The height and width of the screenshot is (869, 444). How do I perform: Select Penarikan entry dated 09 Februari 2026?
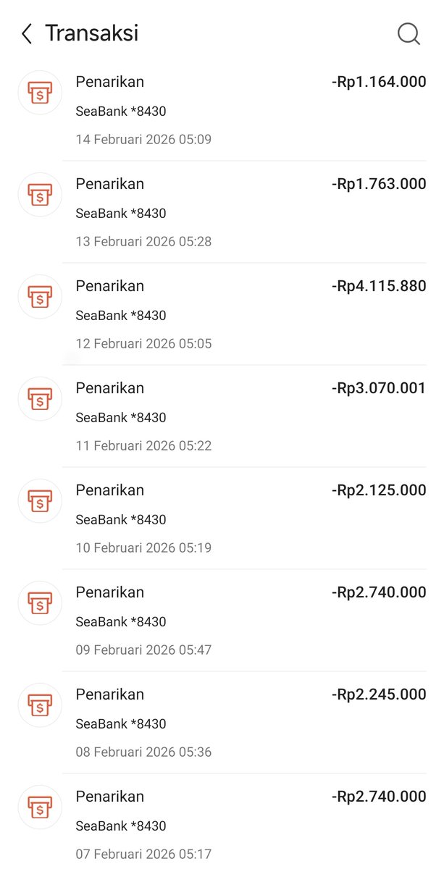coord(222,621)
